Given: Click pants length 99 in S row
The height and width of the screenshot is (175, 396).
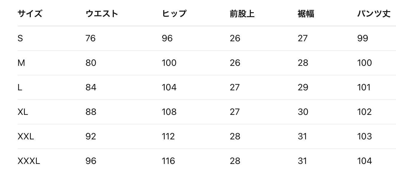Looking at the screenshot, I should 362,38.
